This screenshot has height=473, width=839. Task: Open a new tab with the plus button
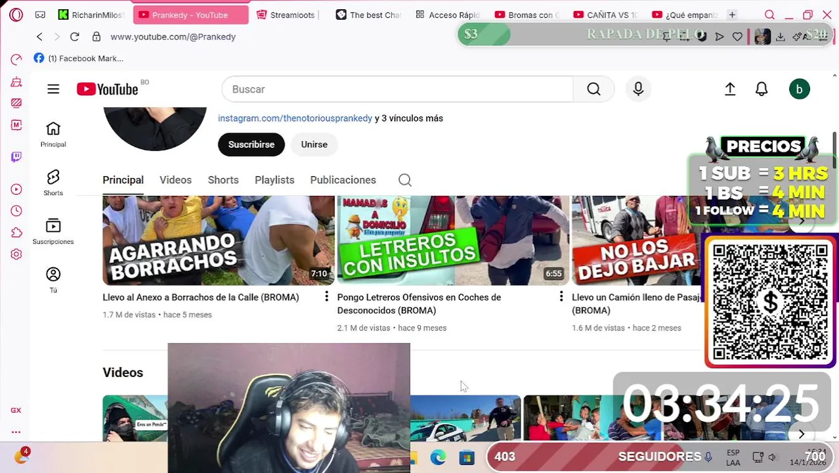click(x=732, y=14)
